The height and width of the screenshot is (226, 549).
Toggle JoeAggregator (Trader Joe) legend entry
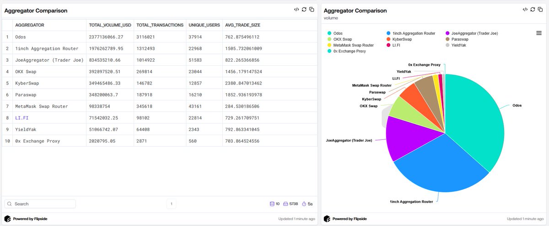click(x=472, y=33)
